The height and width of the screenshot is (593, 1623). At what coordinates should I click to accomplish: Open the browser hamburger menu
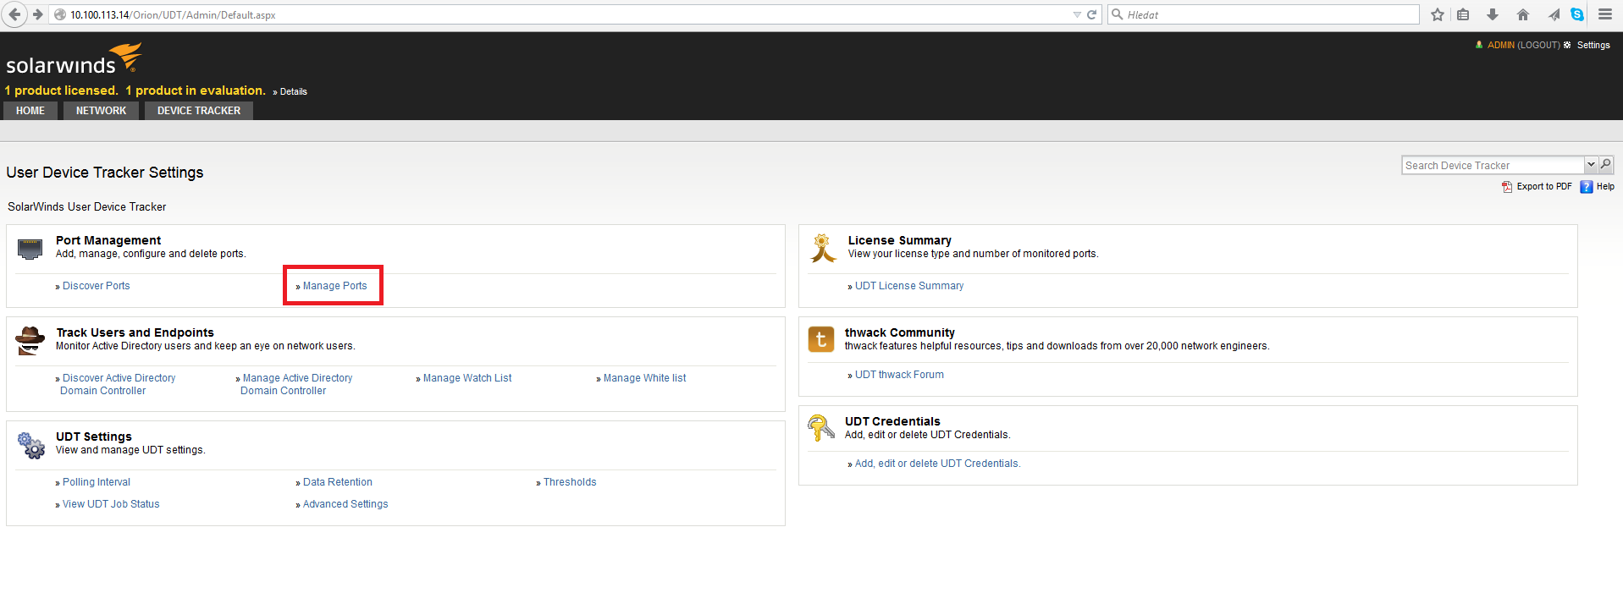tap(1605, 14)
